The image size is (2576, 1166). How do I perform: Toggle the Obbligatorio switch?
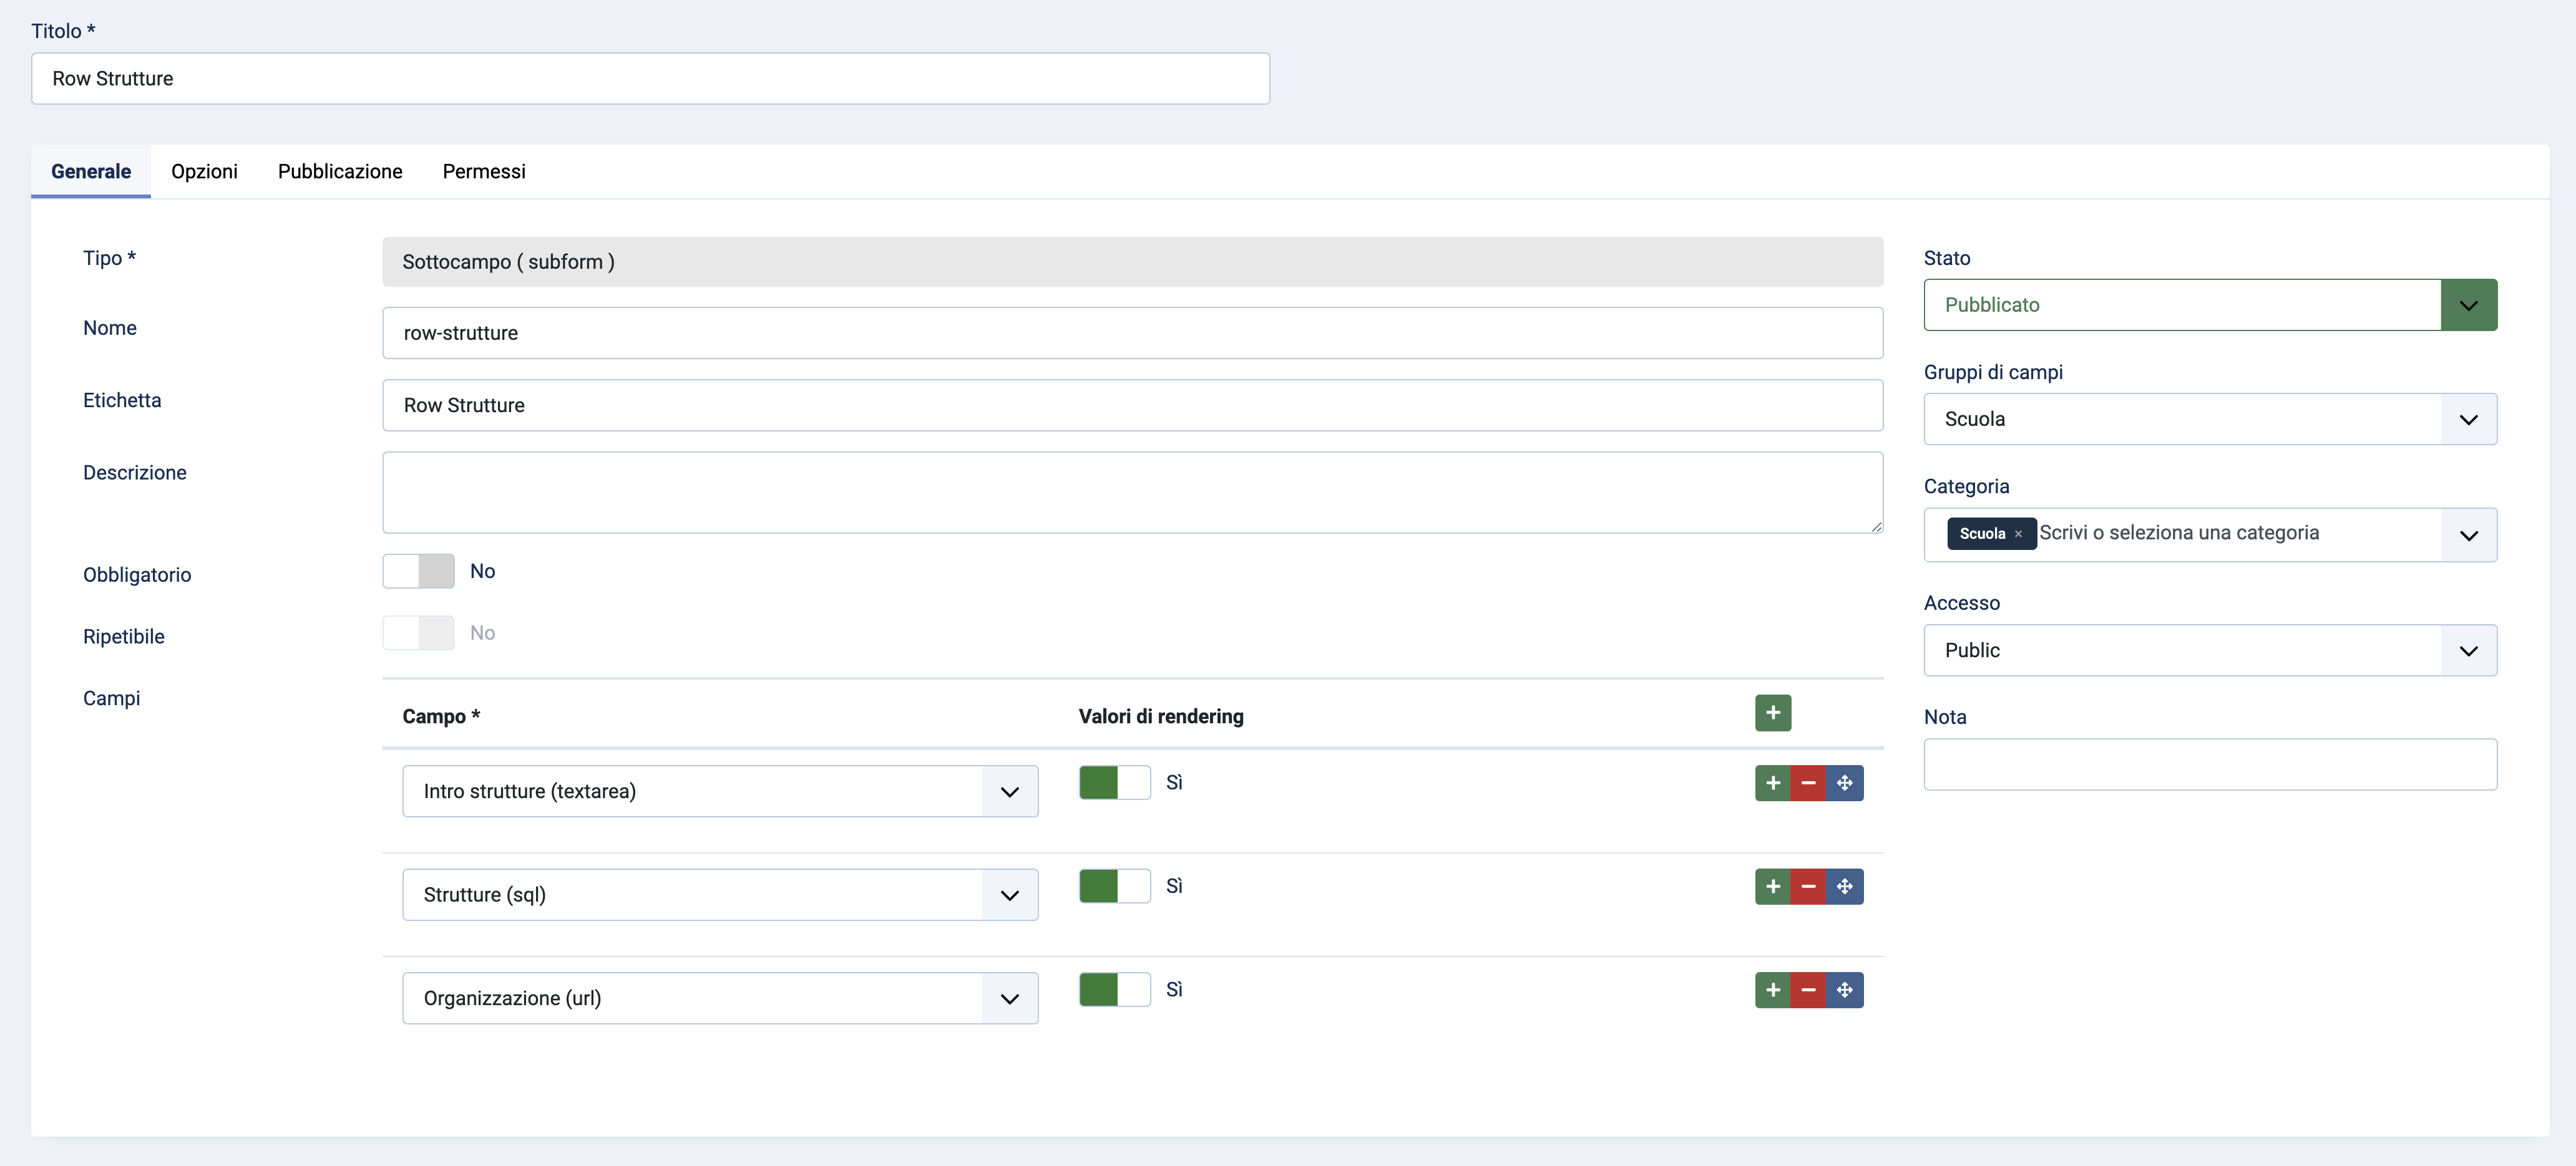point(418,572)
